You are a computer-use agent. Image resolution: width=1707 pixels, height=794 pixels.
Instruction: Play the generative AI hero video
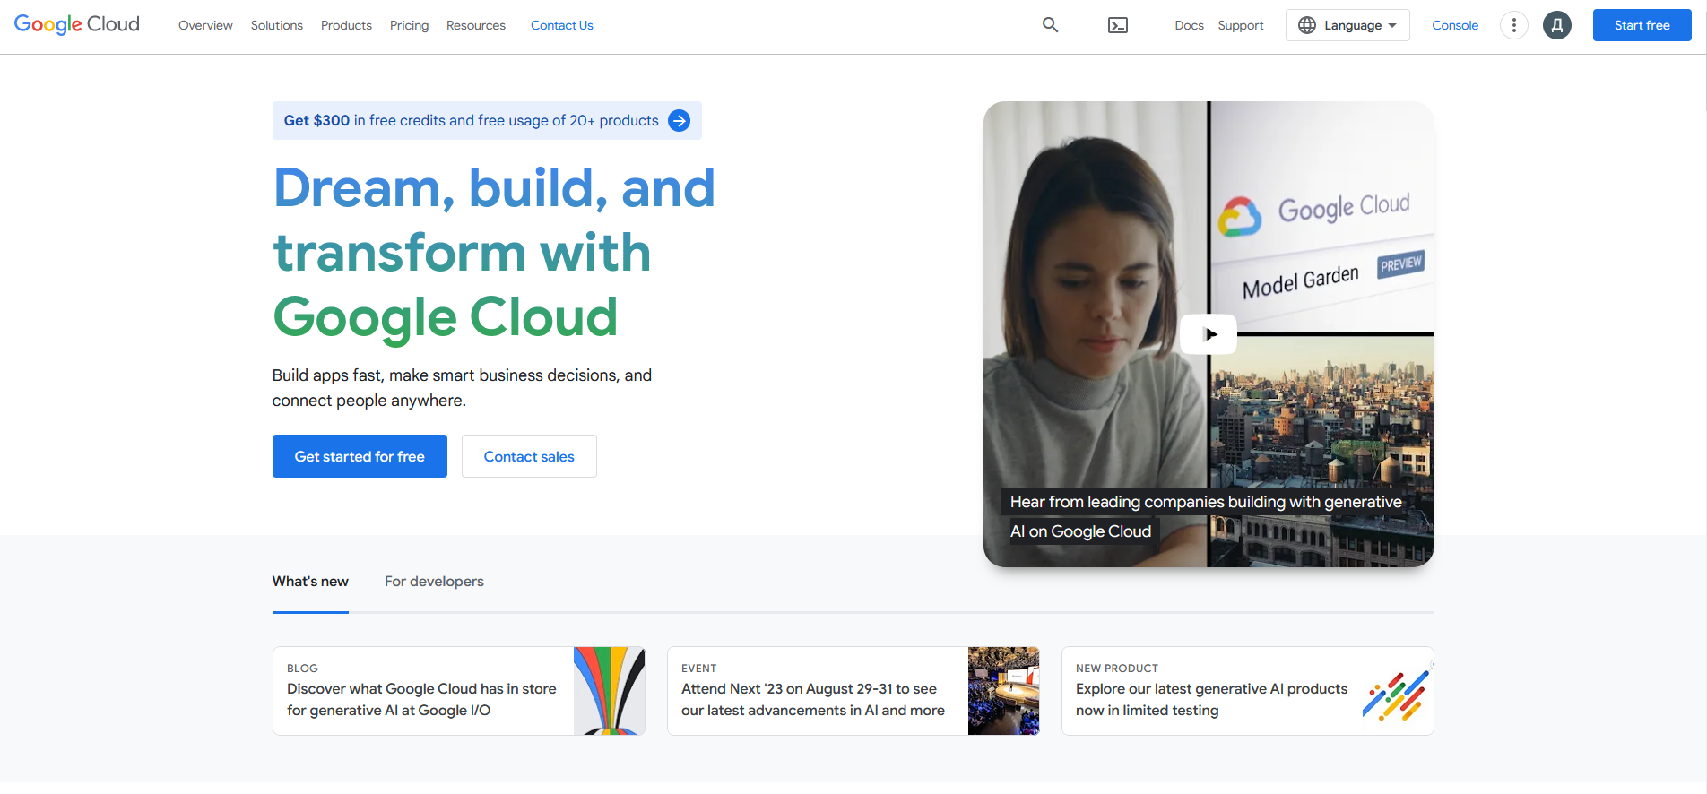[1209, 334]
